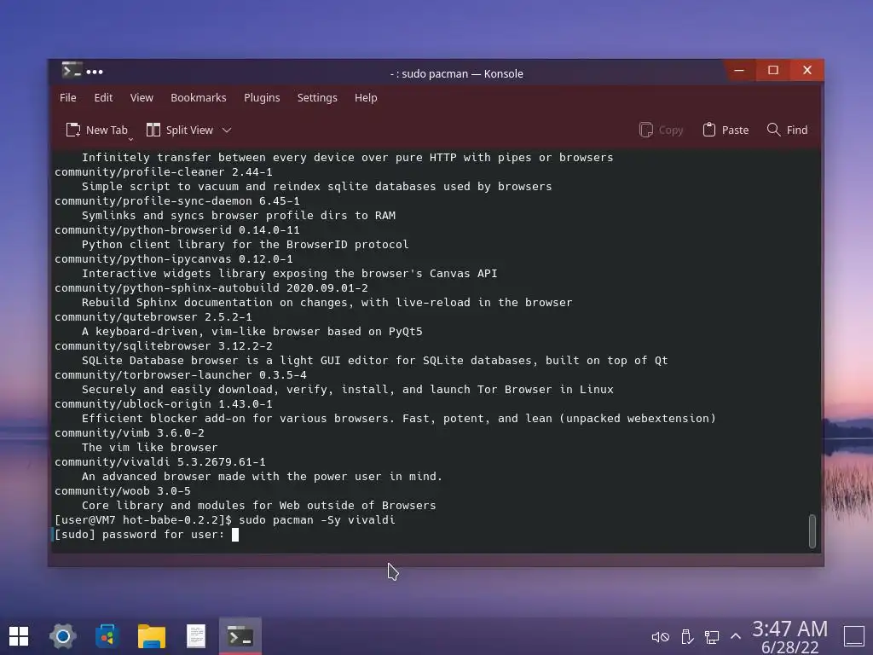This screenshot has height=655, width=873.
Task: Open Find in the terminal toolbar
Action: tap(787, 130)
